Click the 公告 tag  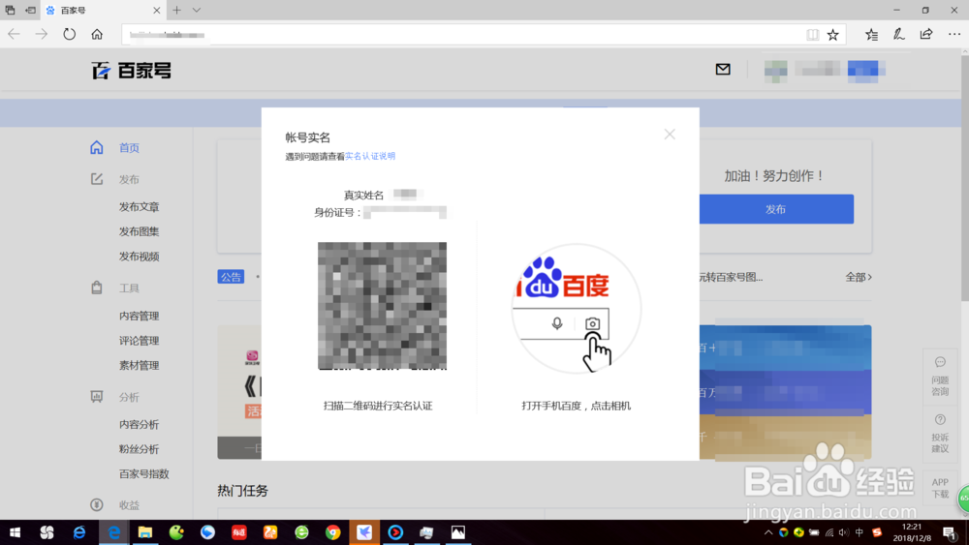click(231, 277)
